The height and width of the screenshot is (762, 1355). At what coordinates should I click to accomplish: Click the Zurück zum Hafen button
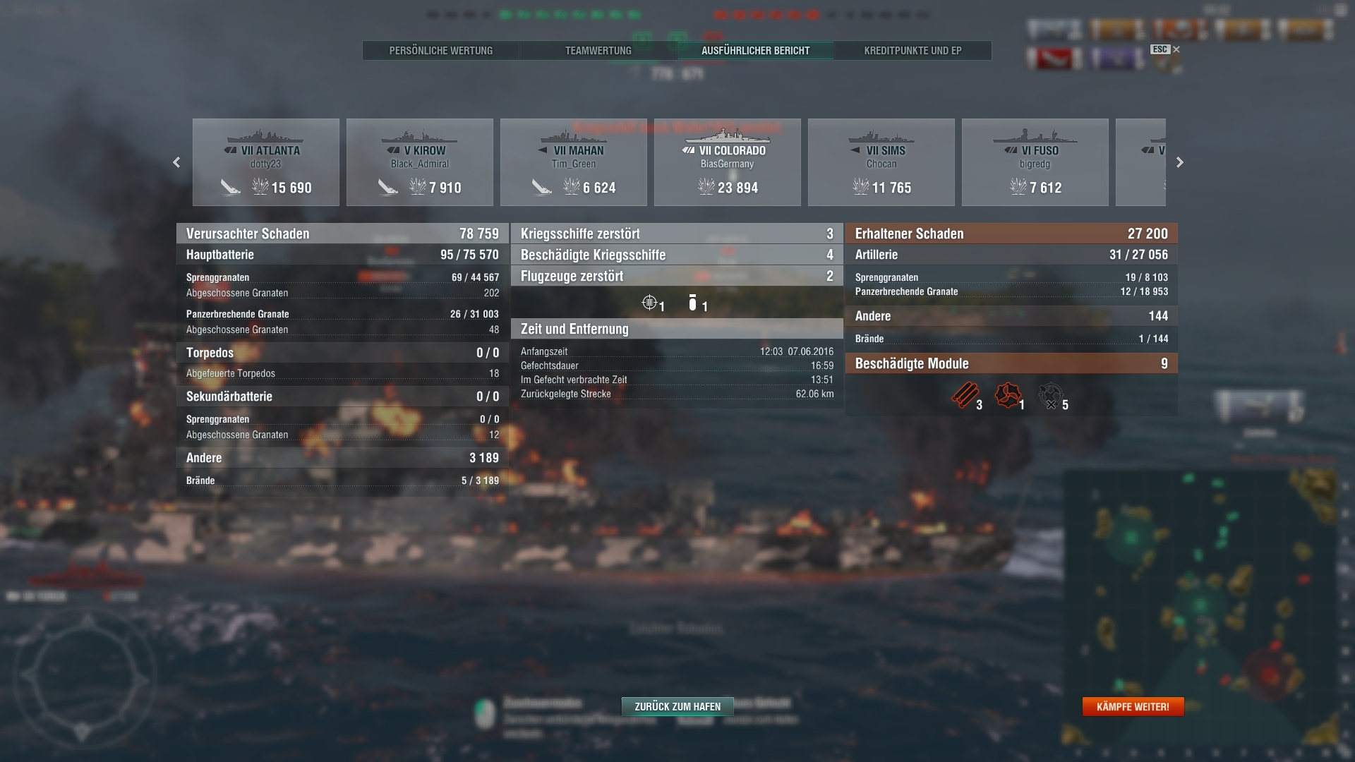[x=677, y=706]
